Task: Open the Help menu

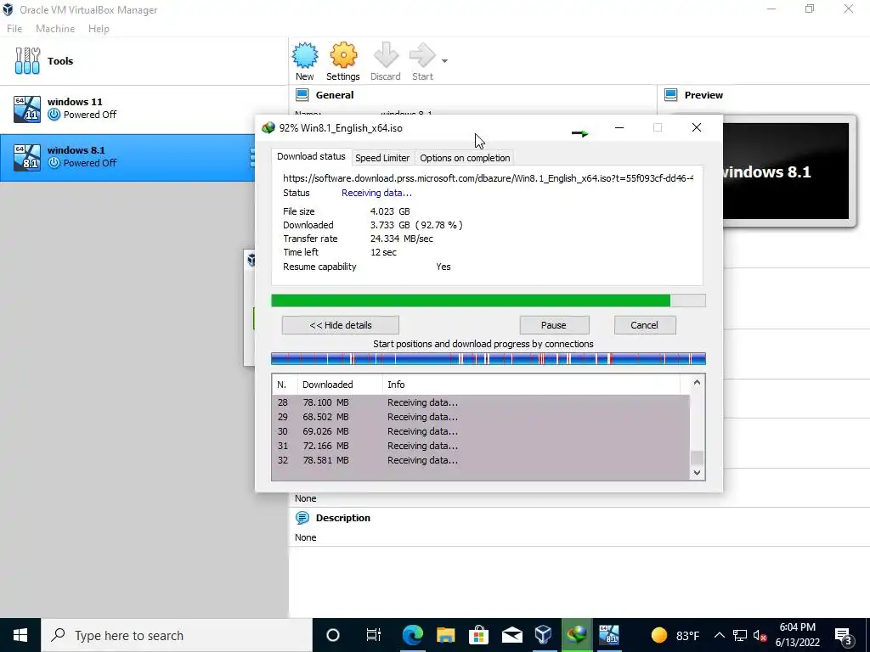Action: 99,29
